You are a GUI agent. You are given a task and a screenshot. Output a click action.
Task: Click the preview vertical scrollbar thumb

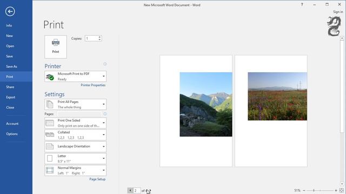click(342, 86)
